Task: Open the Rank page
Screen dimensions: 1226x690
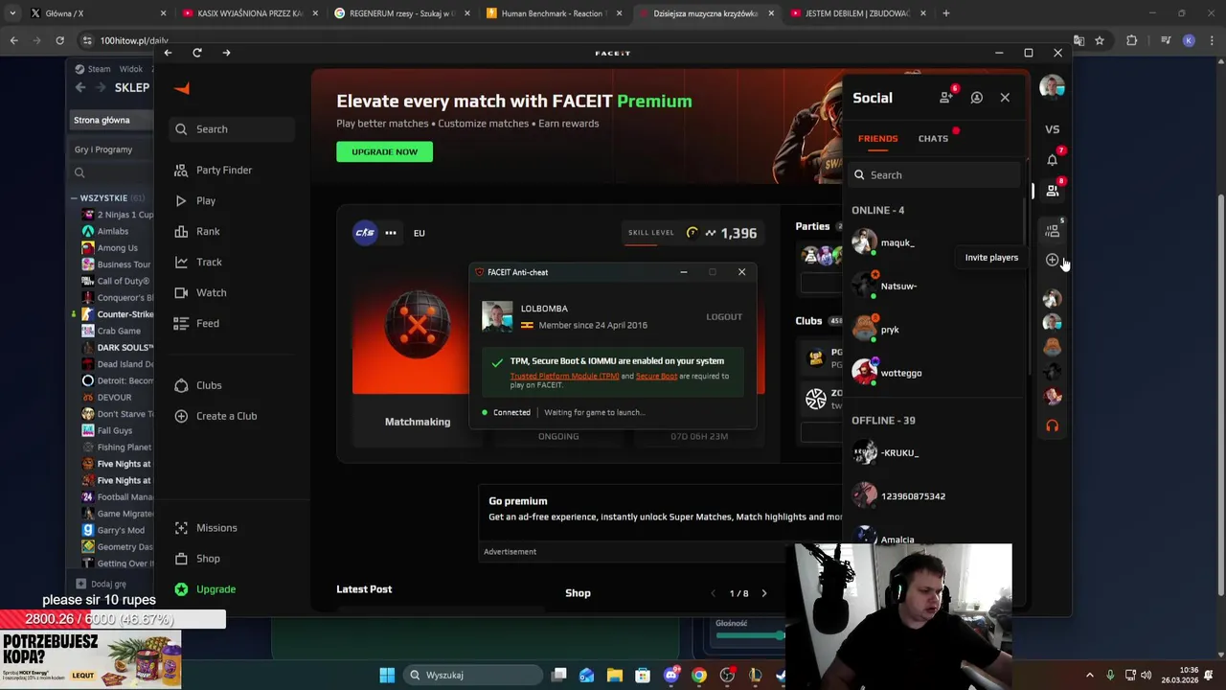Action: (197, 231)
